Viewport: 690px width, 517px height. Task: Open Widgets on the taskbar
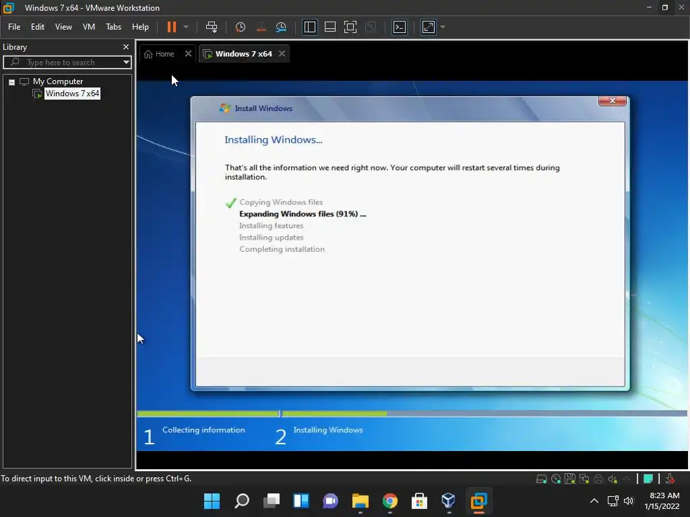click(x=301, y=501)
